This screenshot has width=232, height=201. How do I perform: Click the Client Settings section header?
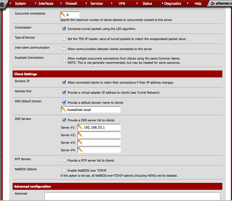pyautogui.click(x=117, y=74)
